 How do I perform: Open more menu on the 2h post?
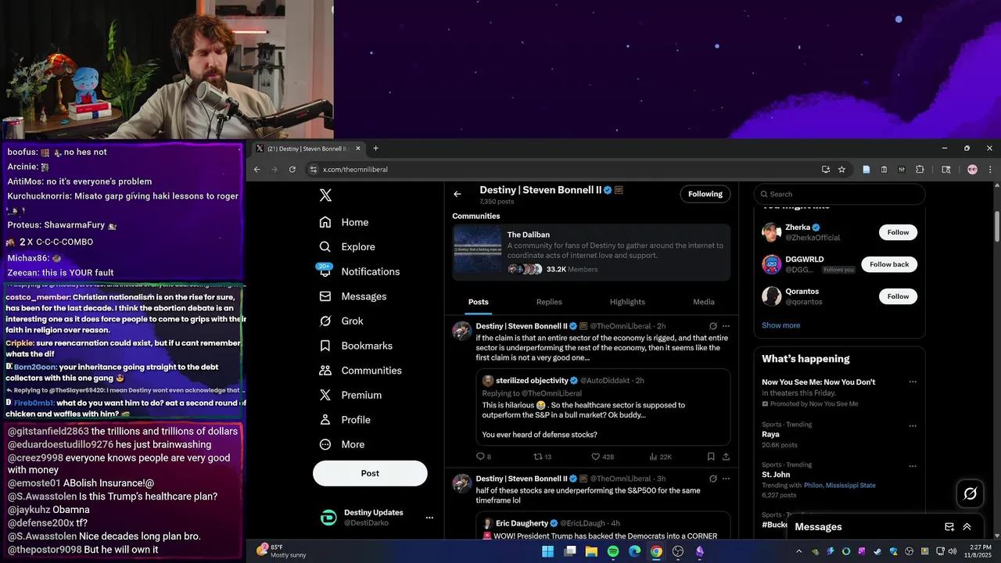click(726, 326)
